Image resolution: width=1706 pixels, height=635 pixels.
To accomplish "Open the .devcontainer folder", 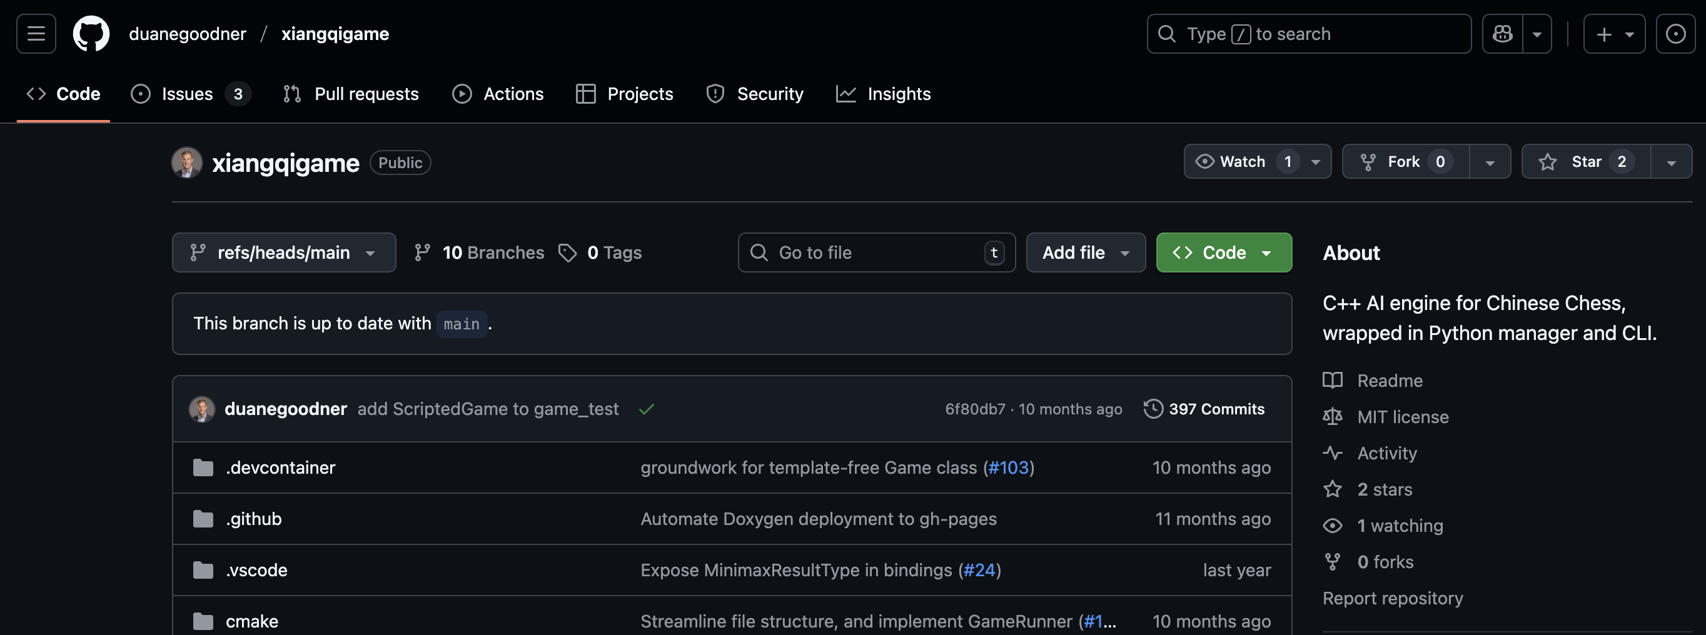I will coord(281,467).
